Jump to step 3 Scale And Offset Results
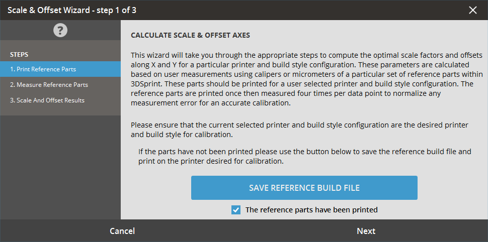 (x=60, y=100)
